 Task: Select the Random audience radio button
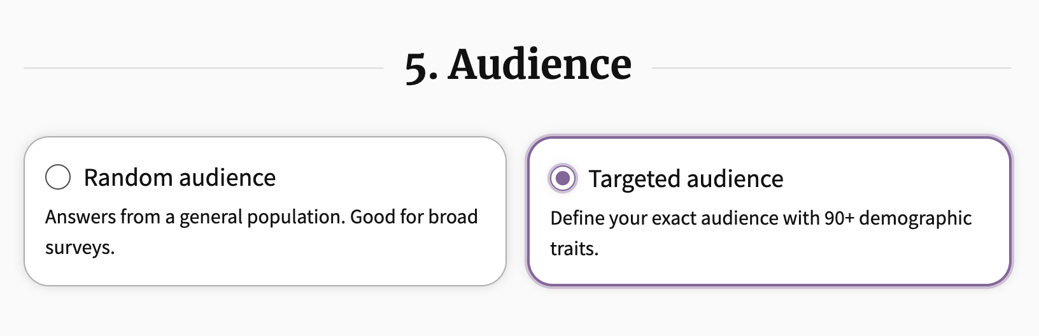58,177
